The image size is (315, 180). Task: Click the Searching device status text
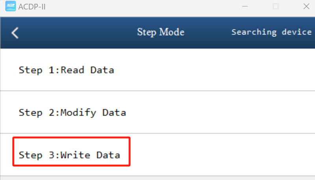tap(271, 32)
